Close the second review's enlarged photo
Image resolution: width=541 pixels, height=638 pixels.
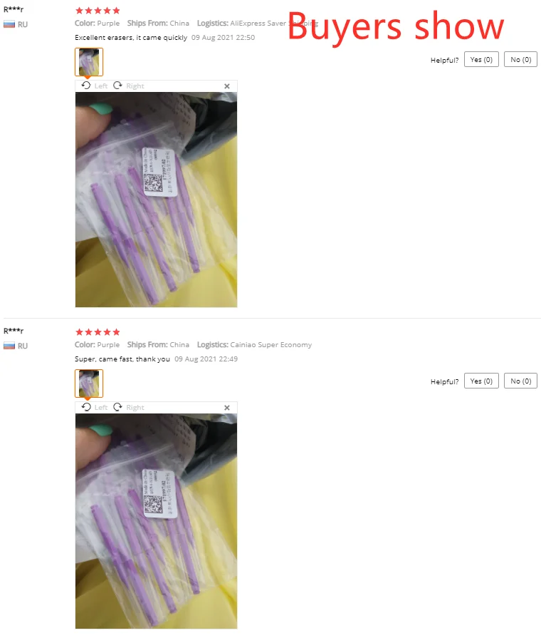227,408
